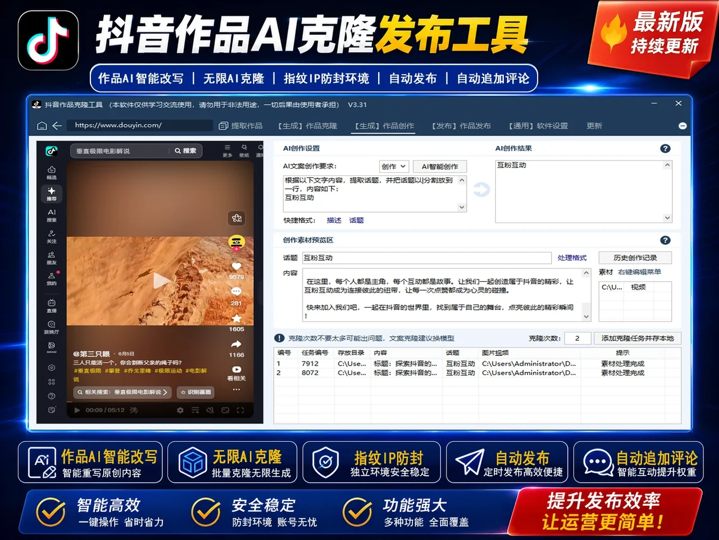Open the 【发布】作品发布 tab
Image resolution: width=719 pixels, height=540 pixels.
461,126
